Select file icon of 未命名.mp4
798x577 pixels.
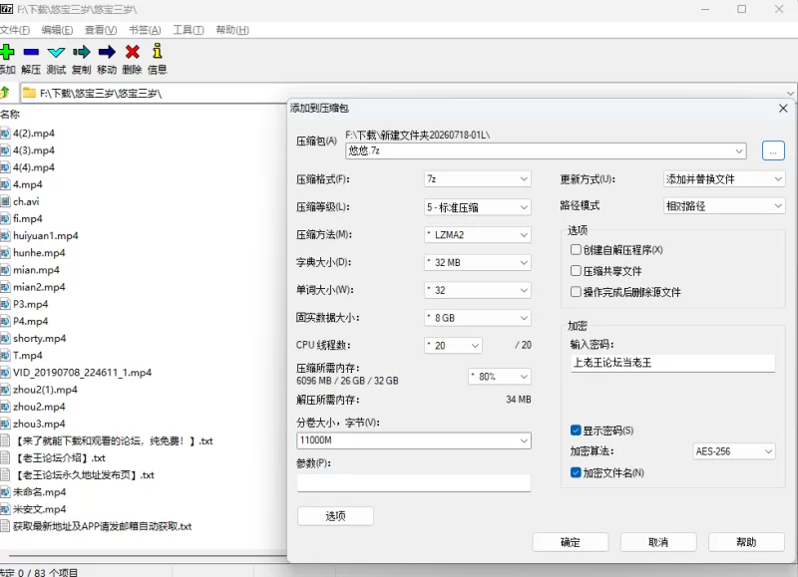click(5, 492)
